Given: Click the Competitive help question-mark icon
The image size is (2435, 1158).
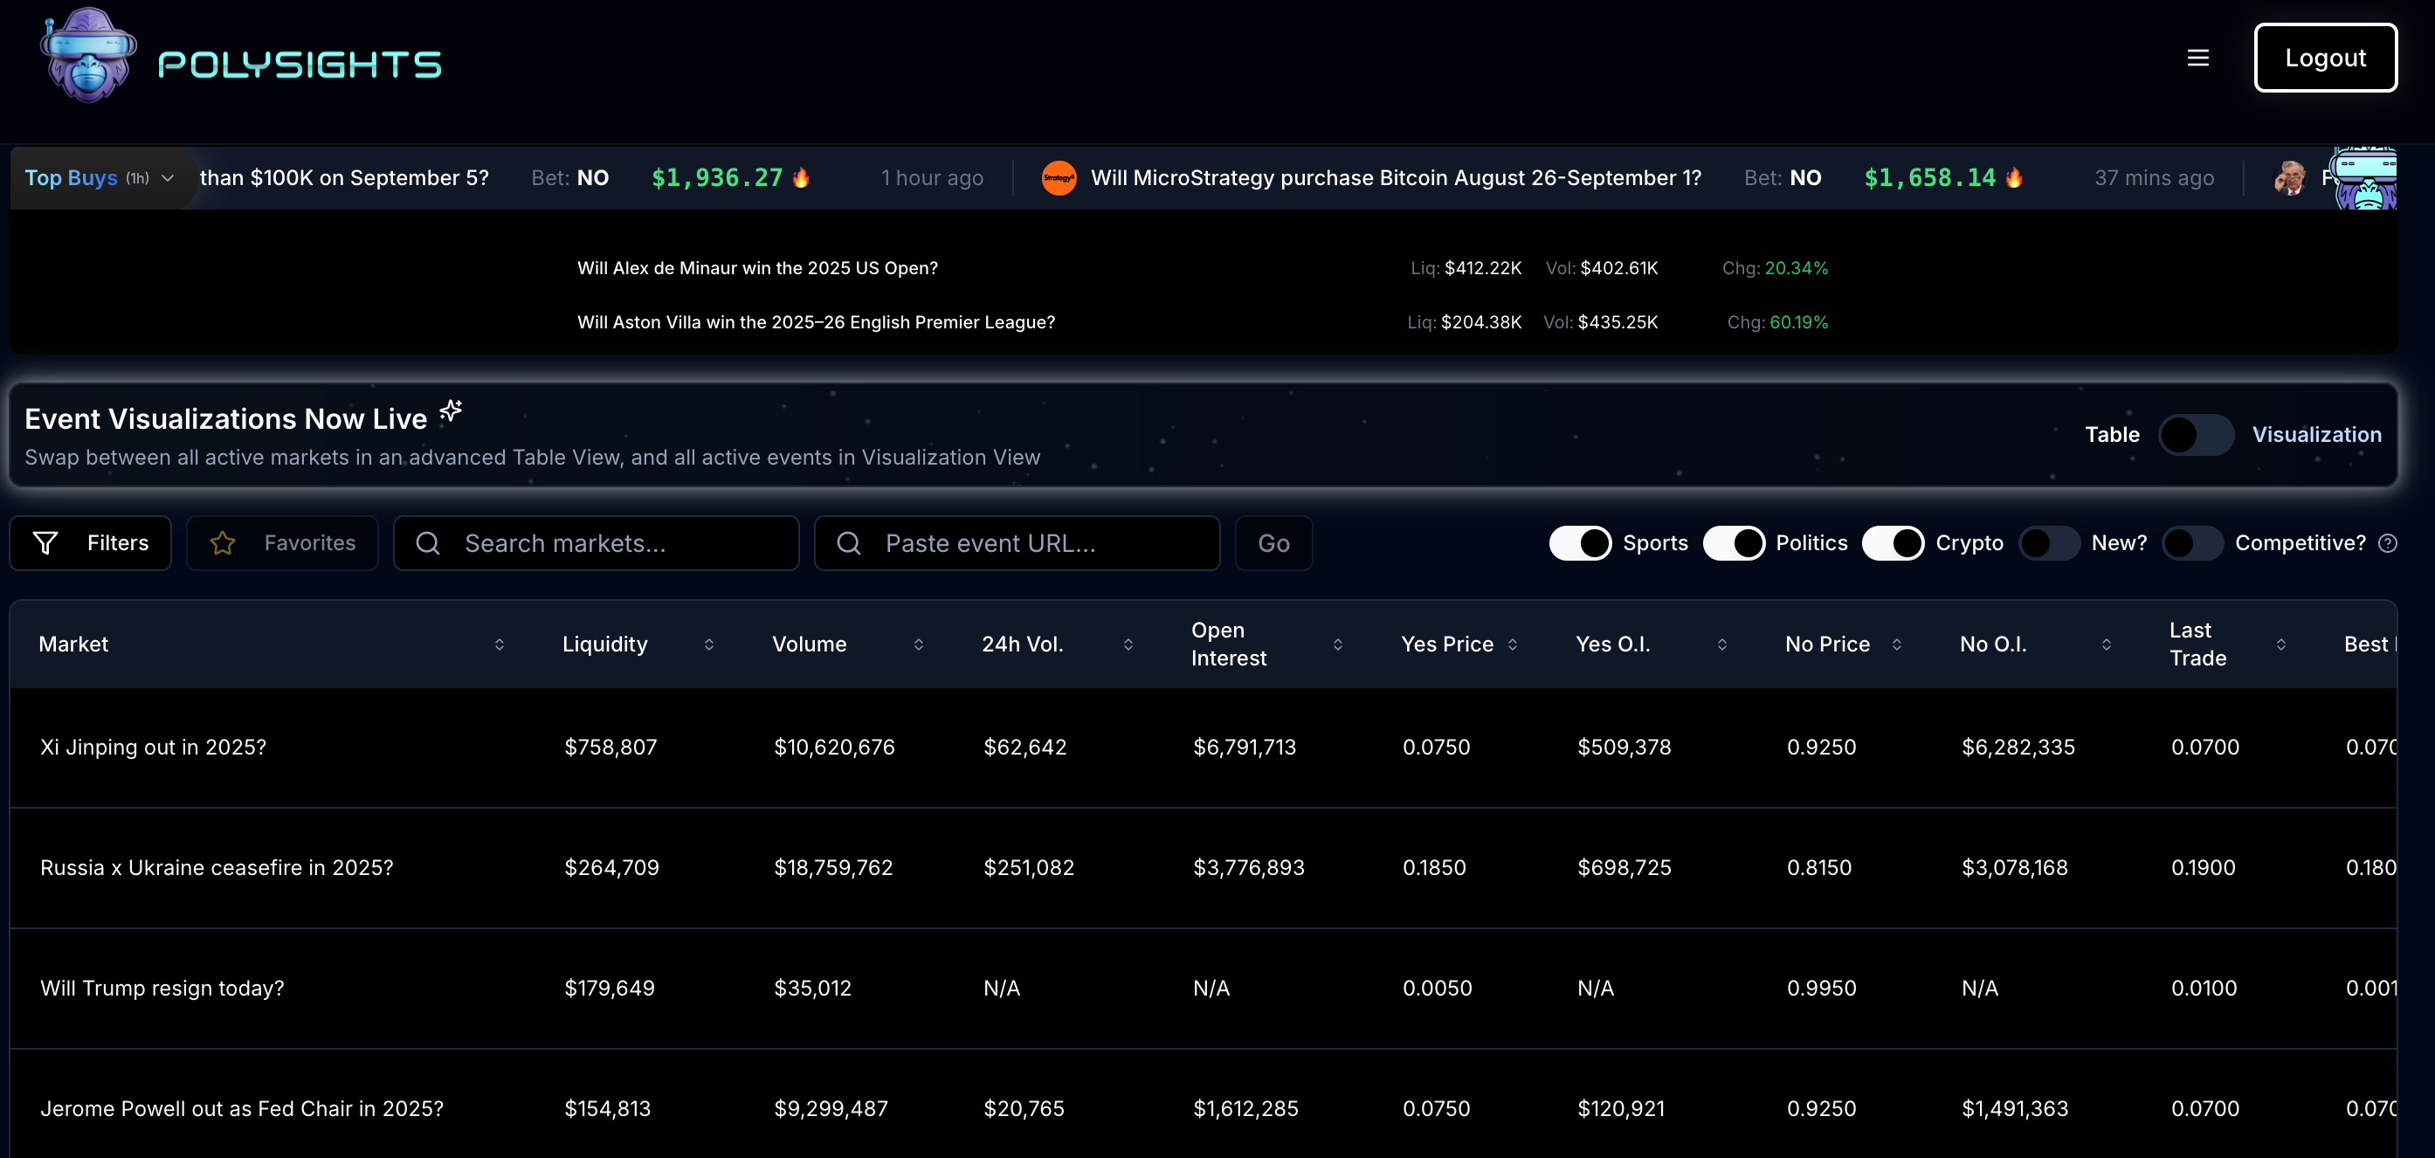Looking at the screenshot, I should tap(2387, 542).
